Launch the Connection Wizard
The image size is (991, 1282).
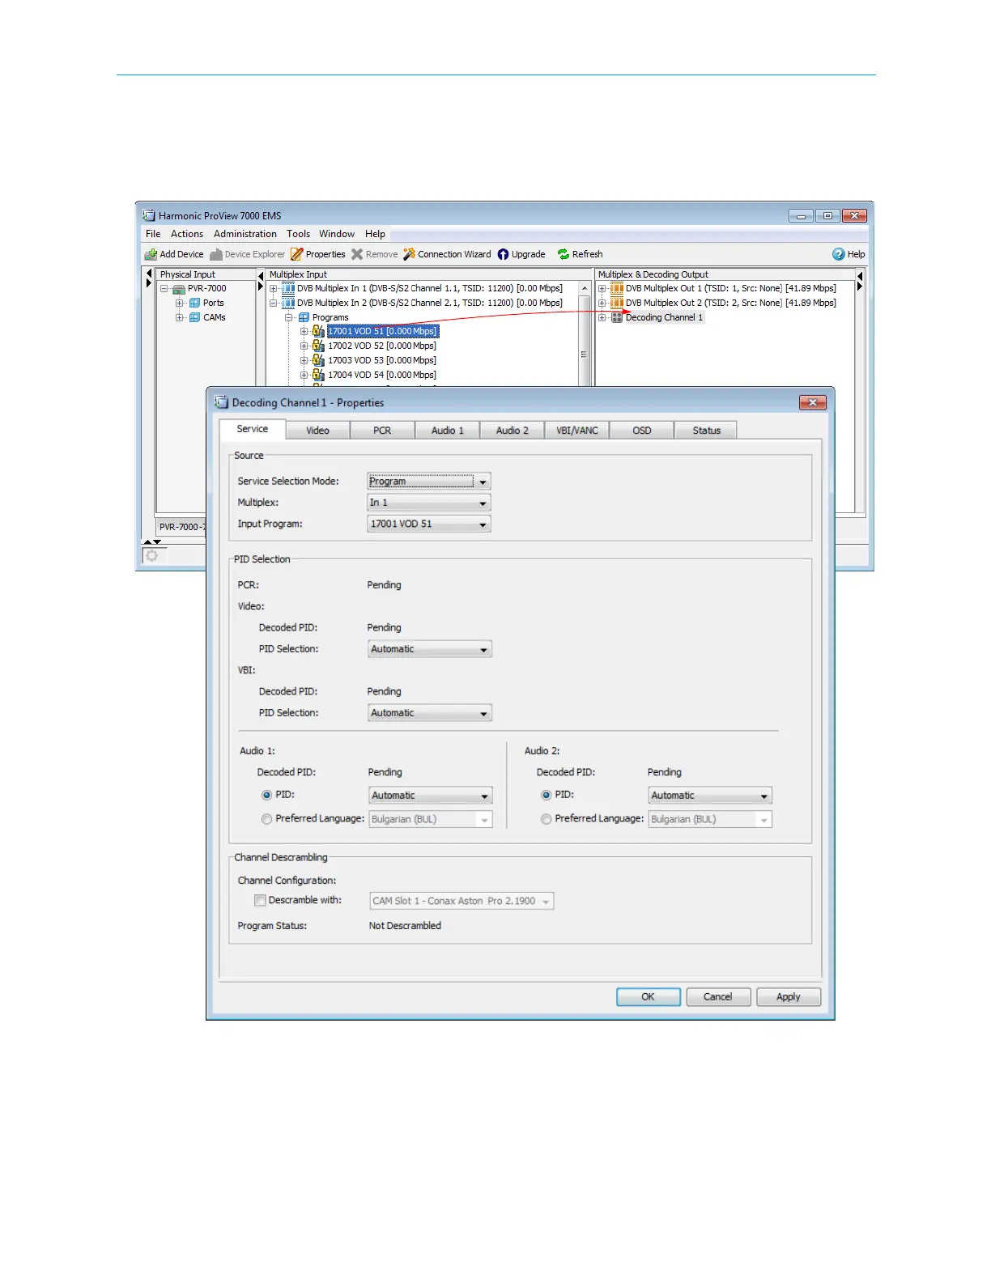click(x=409, y=254)
